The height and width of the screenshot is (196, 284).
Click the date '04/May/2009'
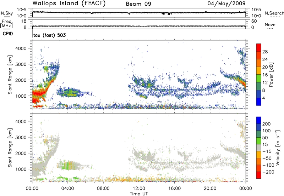[x=226, y=3]
